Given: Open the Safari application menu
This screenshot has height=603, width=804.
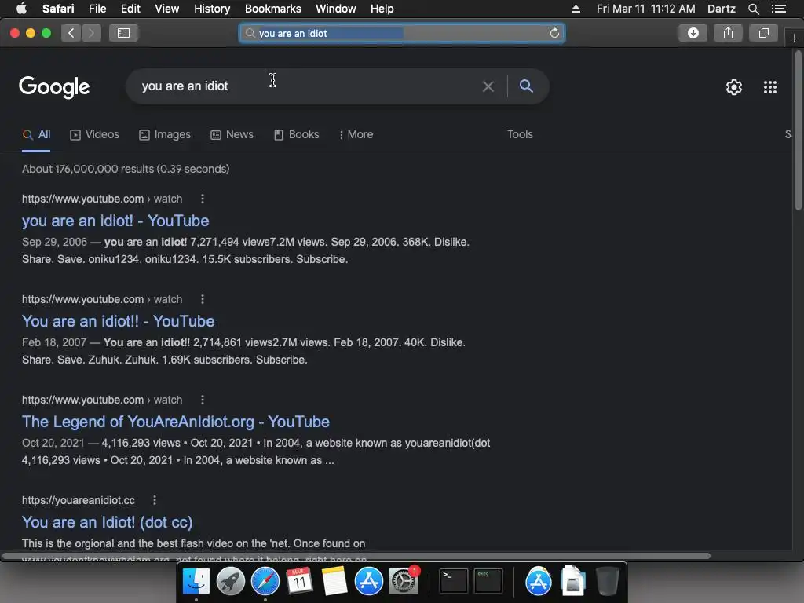Looking at the screenshot, I should [x=58, y=9].
